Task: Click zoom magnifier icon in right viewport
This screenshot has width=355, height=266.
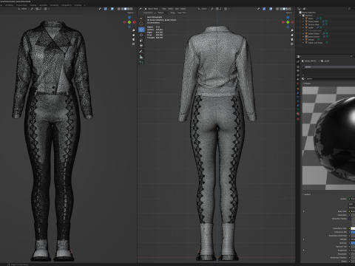Action: click(x=292, y=30)
